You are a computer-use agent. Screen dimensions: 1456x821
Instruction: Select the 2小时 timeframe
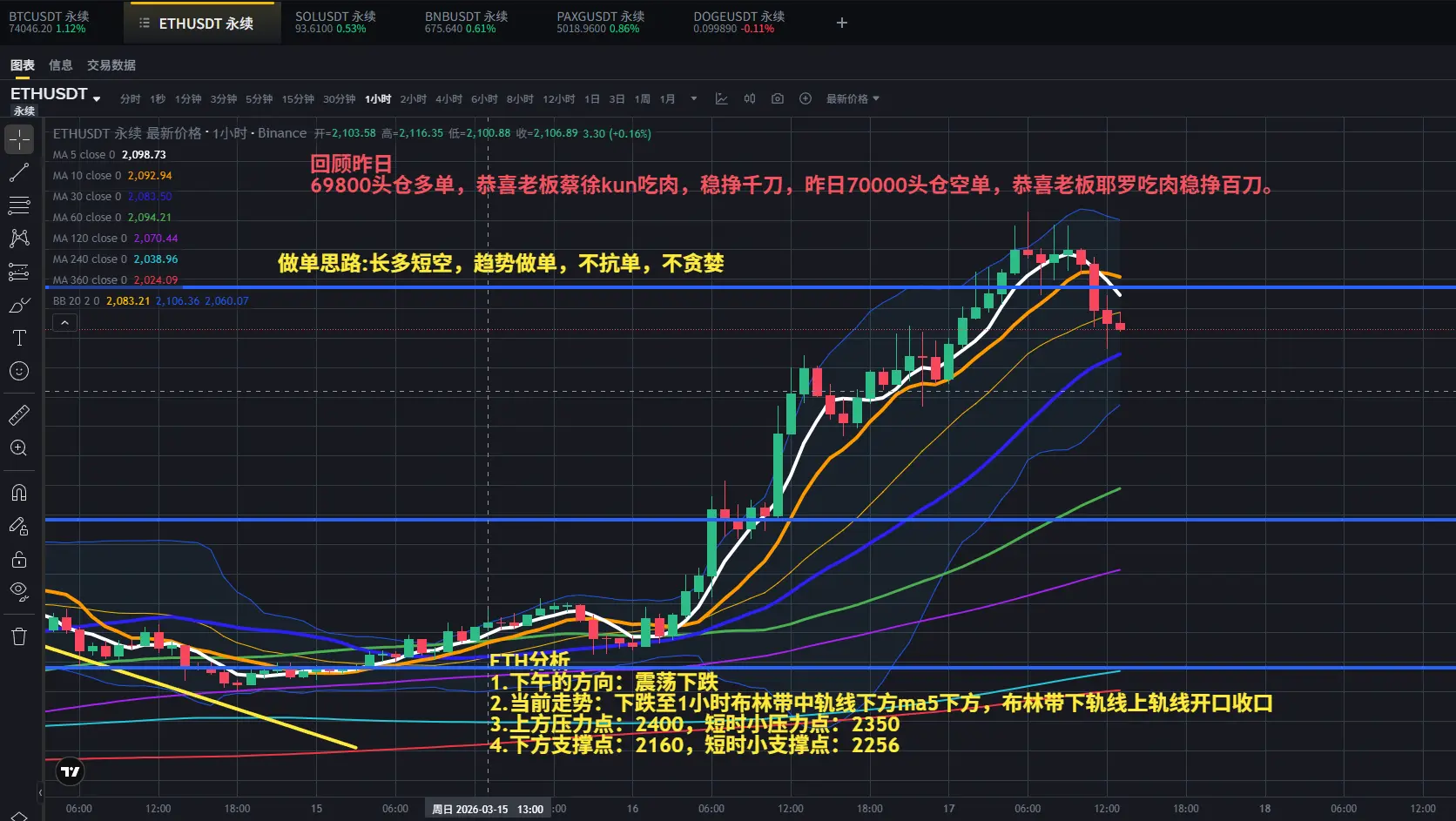click(x=414, y=98)
